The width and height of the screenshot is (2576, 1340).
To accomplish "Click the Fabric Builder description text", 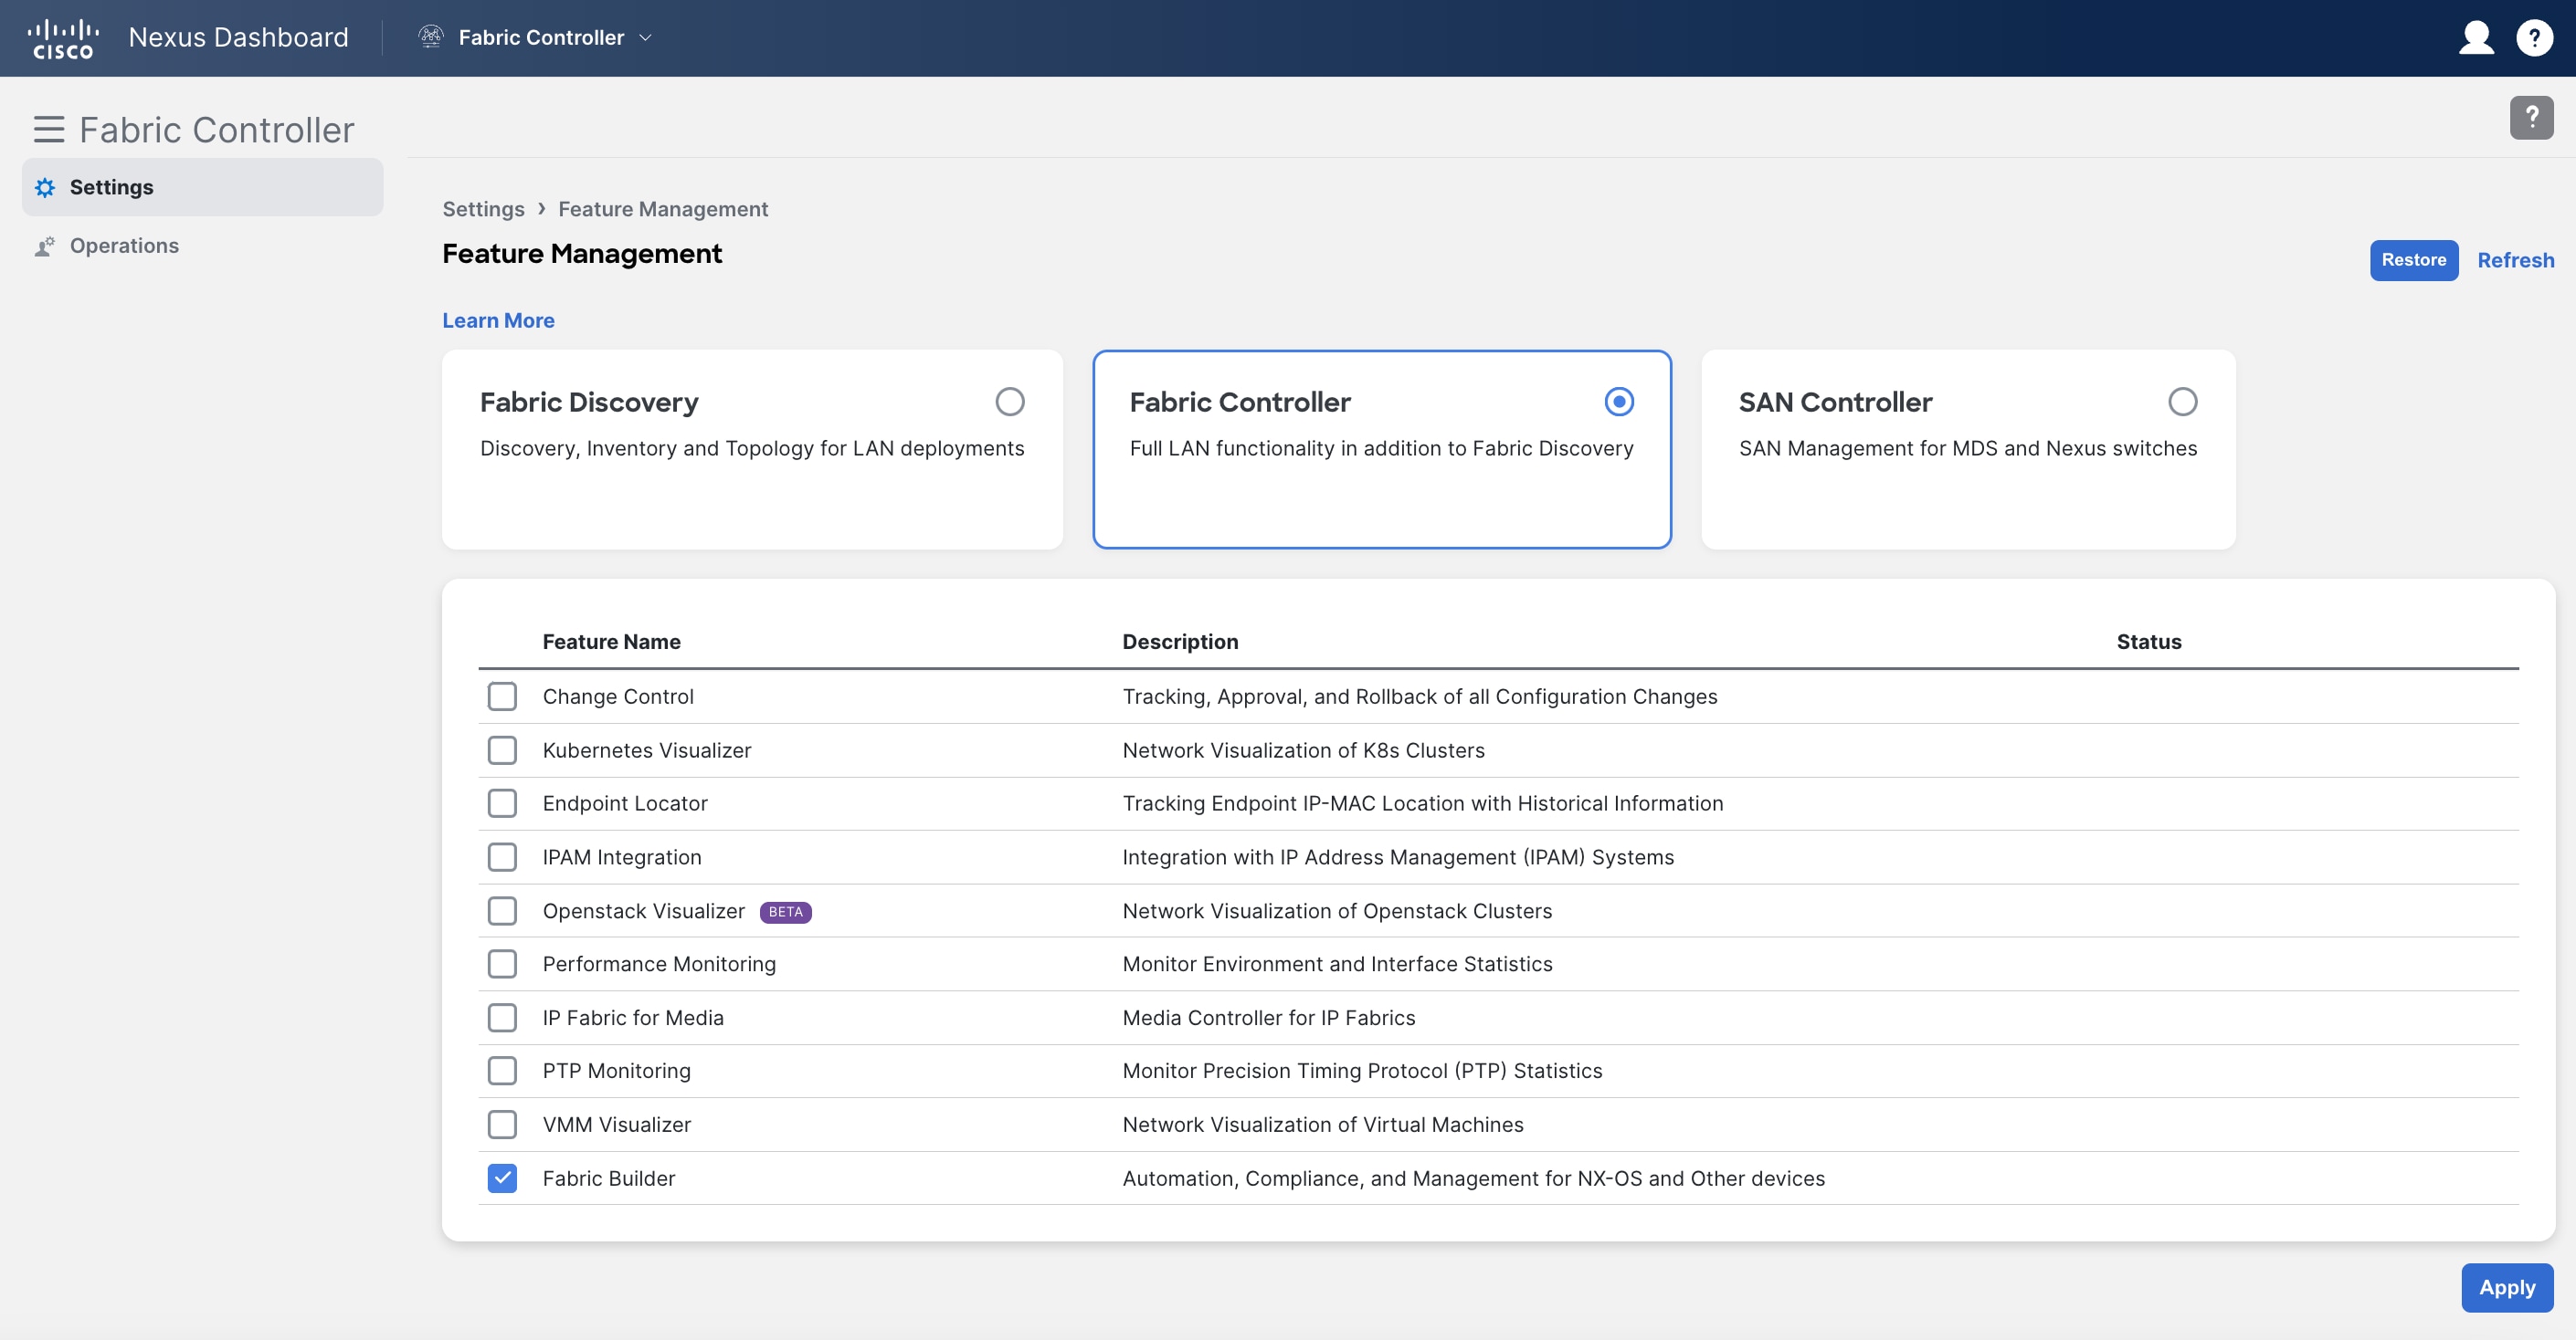I will pyautogui.click(x=1473, y=1179).
